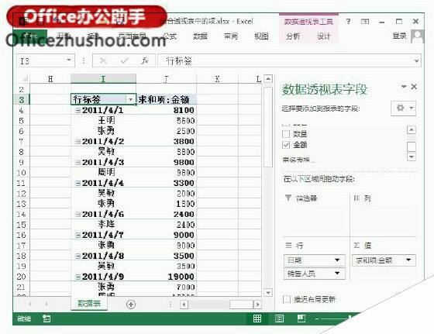Click field list scroll up arrow

coord(412,129)
